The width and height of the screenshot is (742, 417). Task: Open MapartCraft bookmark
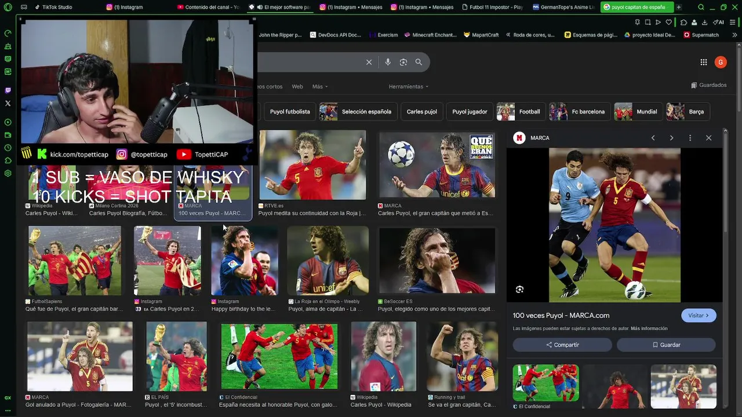(x=481, y=35)
